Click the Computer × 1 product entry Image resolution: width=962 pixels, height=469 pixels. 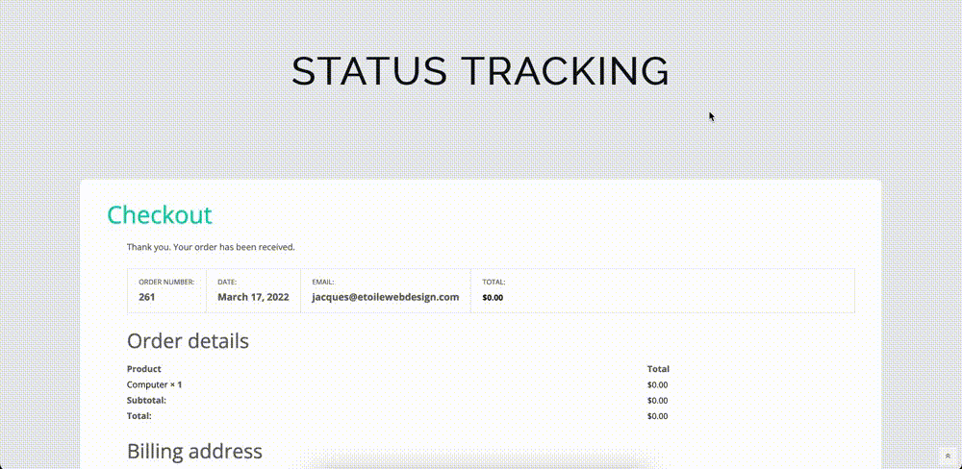tap(155, 385)
